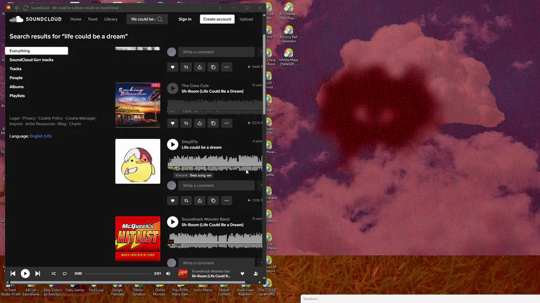Open McQueen's Hit List album artwork
Screen dimensions: 540x303
138,239
